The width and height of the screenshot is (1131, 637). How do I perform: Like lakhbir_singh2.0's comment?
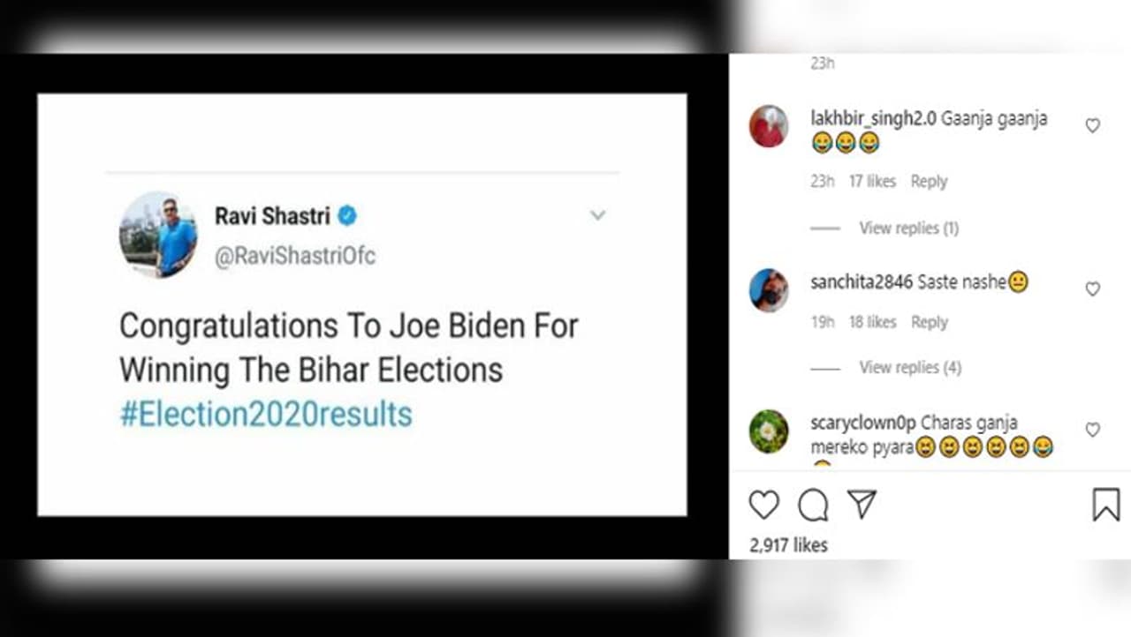[x=1093, y=126]
